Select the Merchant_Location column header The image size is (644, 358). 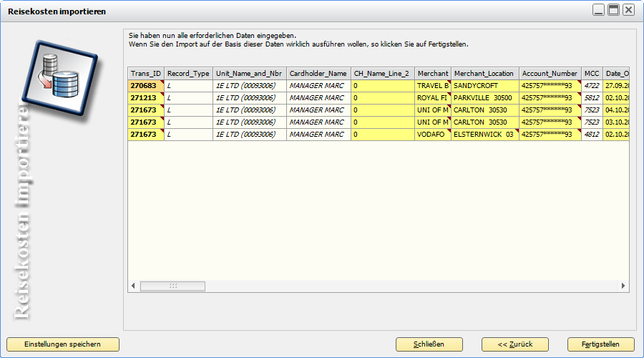(x=484, y=74)
